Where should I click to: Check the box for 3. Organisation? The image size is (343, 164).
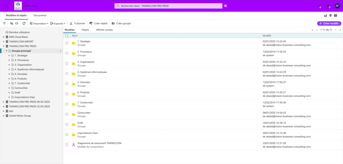[67, 63]
